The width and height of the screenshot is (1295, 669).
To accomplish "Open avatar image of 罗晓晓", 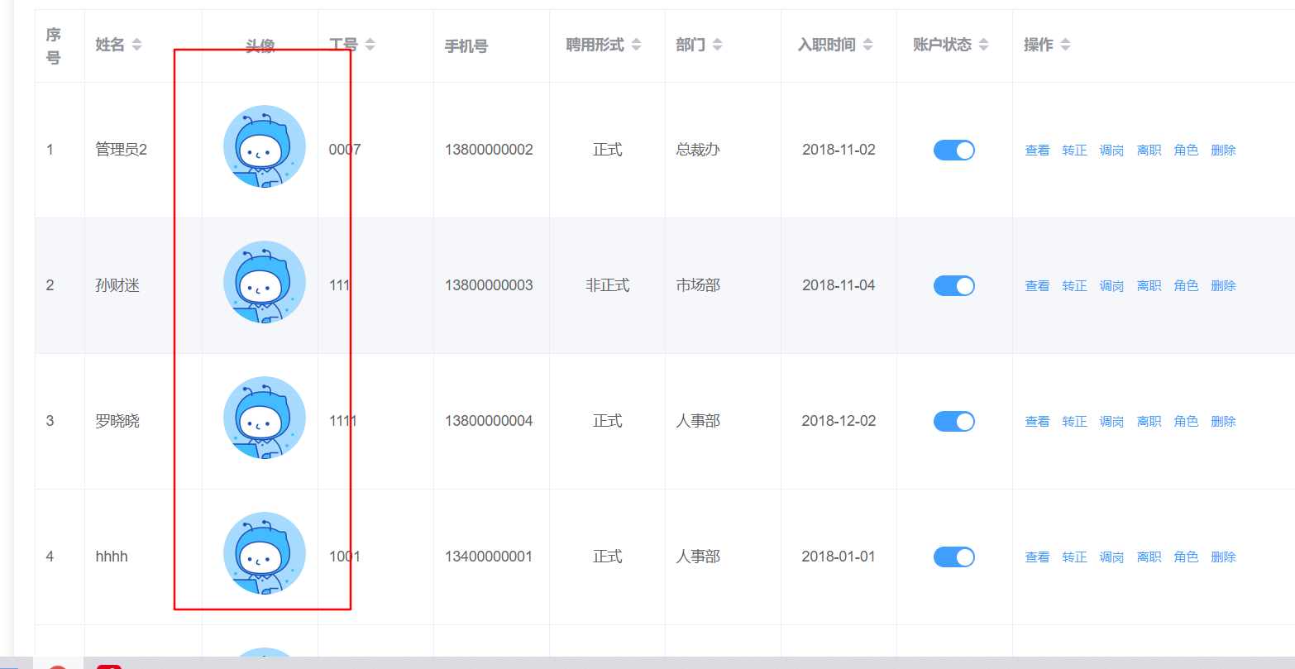I will [265, 418].
